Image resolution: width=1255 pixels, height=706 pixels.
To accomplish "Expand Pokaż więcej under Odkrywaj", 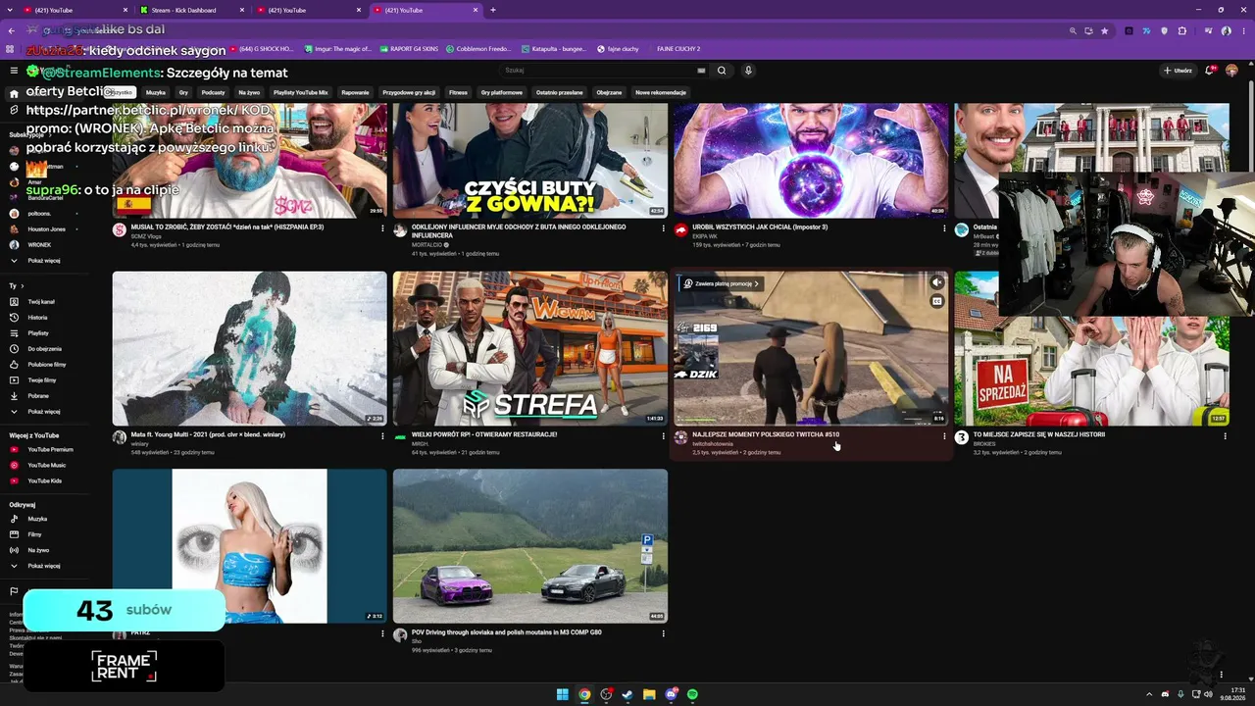I will click(x=43, y=566).
